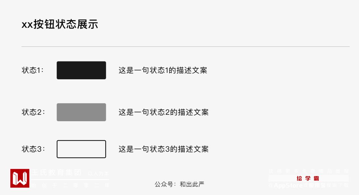Click the AppStore download hint text

[308, 186]
